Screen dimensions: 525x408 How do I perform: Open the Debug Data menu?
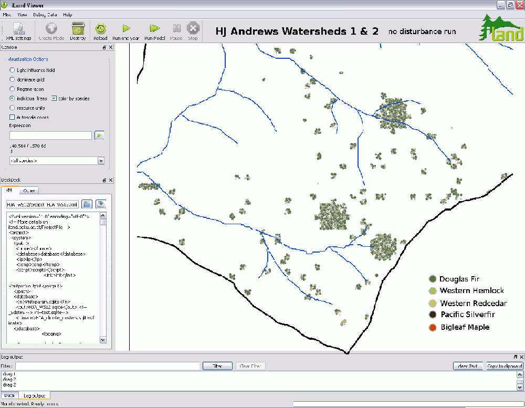pos(45,15)
